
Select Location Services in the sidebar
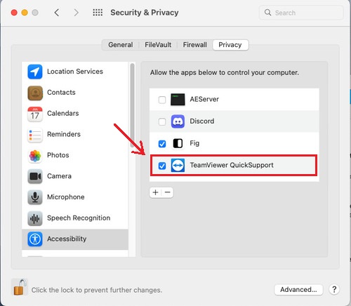coord(75,72)
